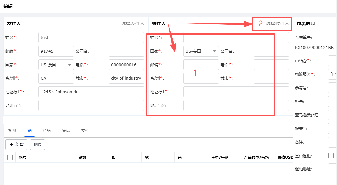
Task: Check the select-all box in table header
Action: tap(10, 157)
